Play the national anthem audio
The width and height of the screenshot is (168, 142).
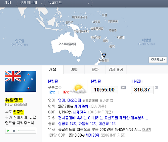(8, 131)
